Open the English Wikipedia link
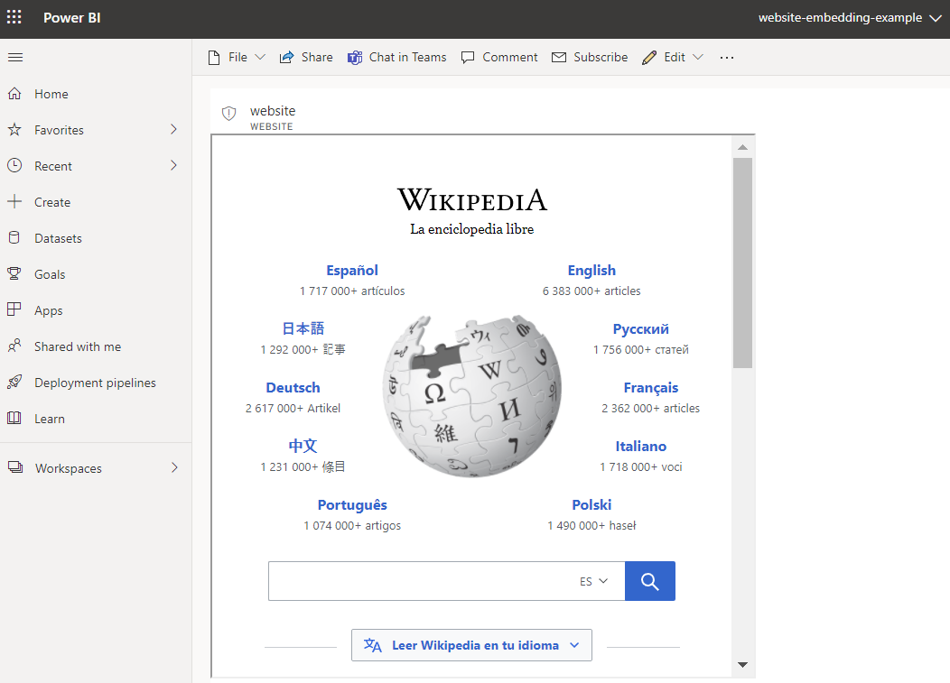The height and width of the screenshot is (683, 950). (x=591, y=270)
